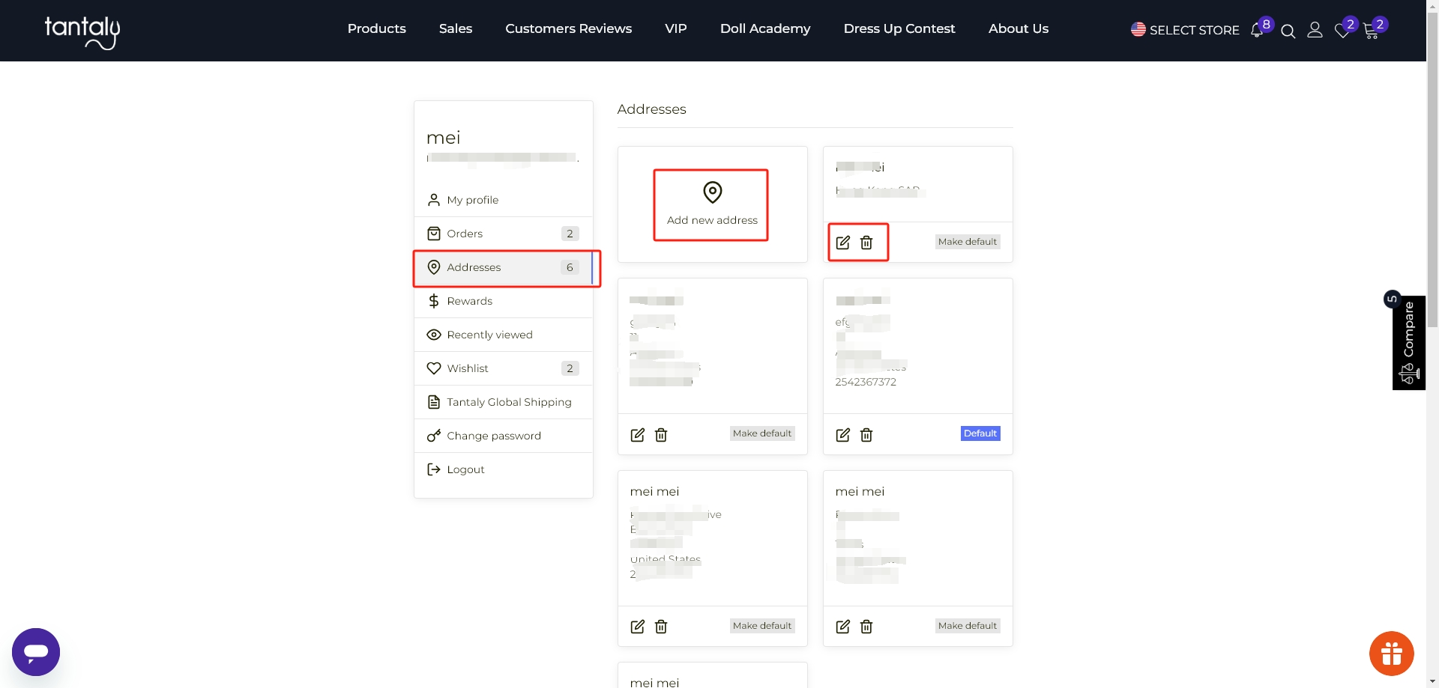Open Recently viewed list
The width and height of the screenshot is (1439, 688).
(x=504, y=335)
